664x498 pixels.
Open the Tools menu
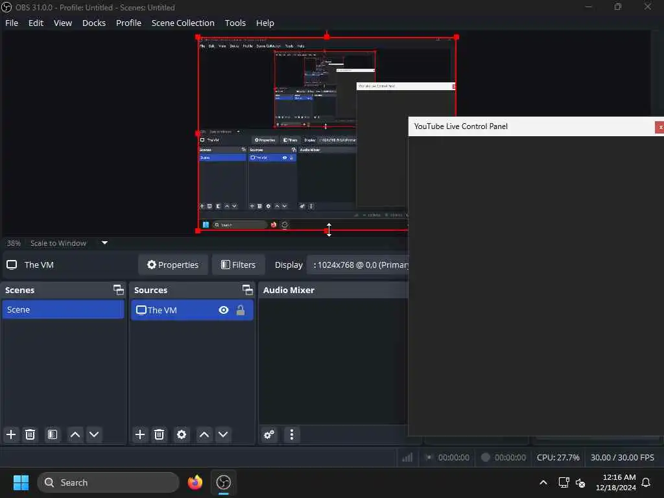tap(235, 23)
